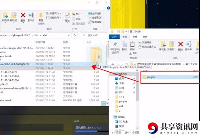Click Select All in the selection group

pos(95,14)
